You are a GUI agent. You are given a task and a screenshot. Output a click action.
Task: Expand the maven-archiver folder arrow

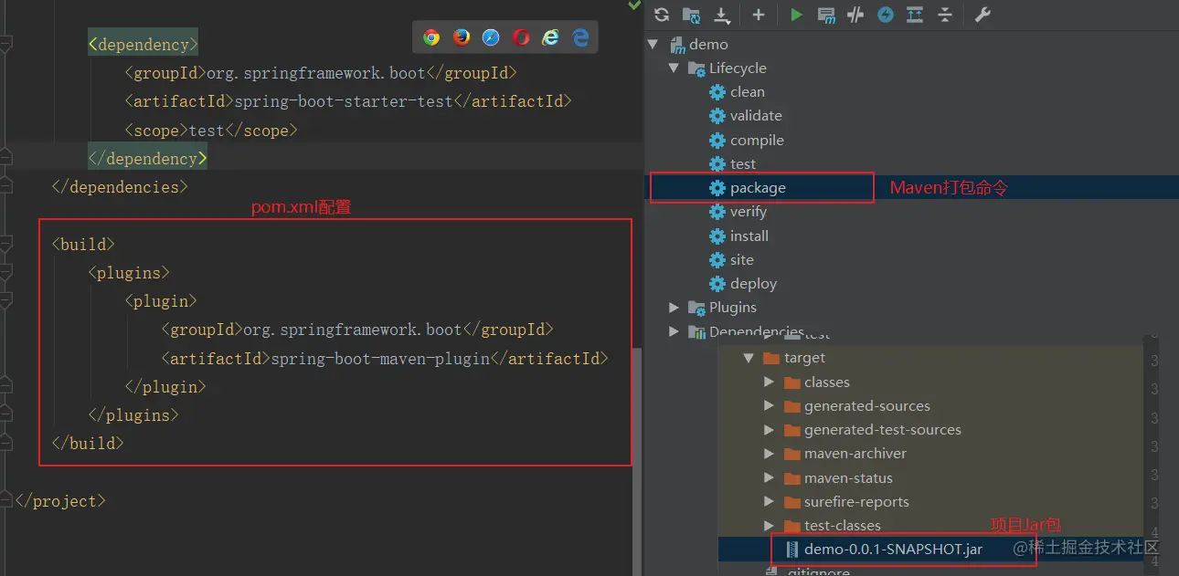click(x=769, y=454)
